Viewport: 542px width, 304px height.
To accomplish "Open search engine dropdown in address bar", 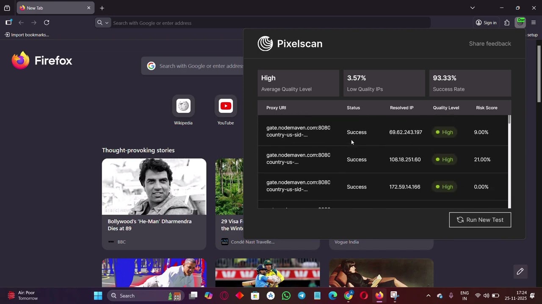I will tap(102, 23).
